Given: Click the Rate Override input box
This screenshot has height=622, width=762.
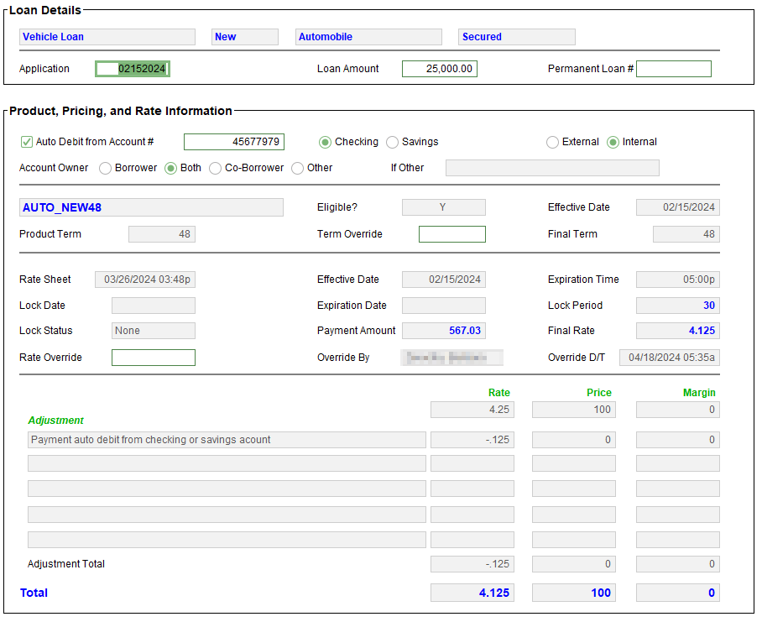Looking at the screenshot, I should tap(153, 358).
